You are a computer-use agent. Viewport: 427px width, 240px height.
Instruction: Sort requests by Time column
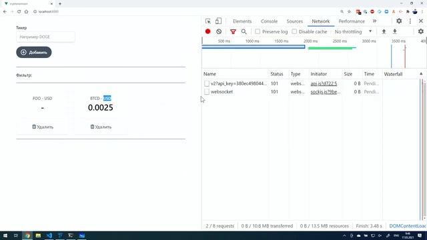pyautogui.click(x=372, y=74)
